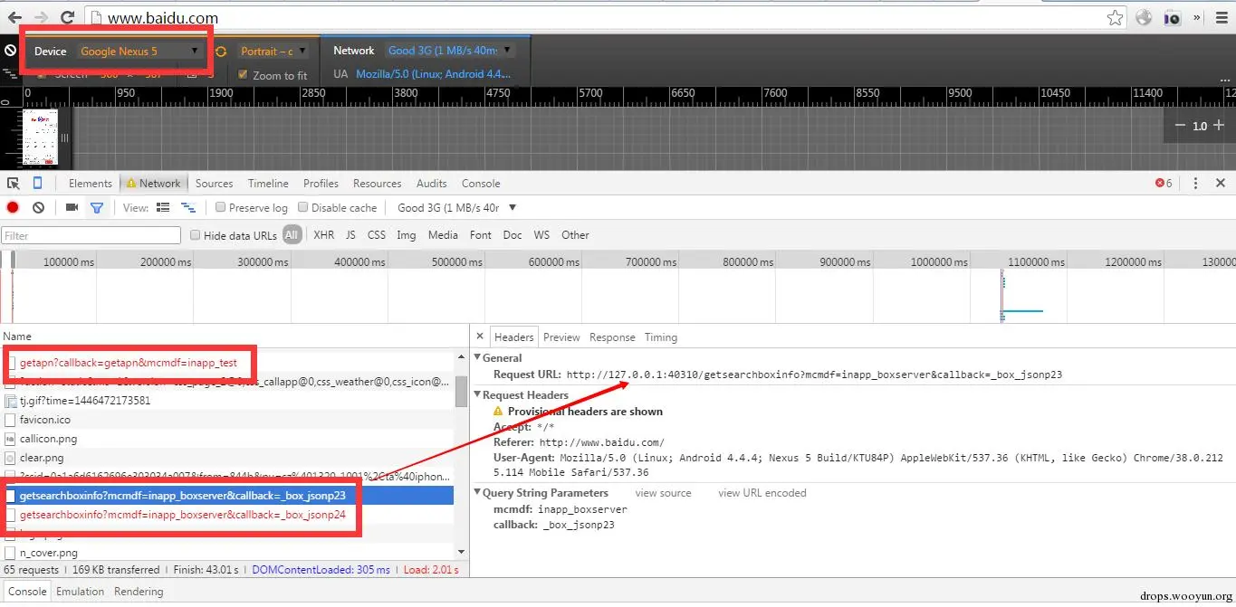Click the inspect element pointer icon
The width and height of the screenshot is (1236, 607).
point(14,183)
